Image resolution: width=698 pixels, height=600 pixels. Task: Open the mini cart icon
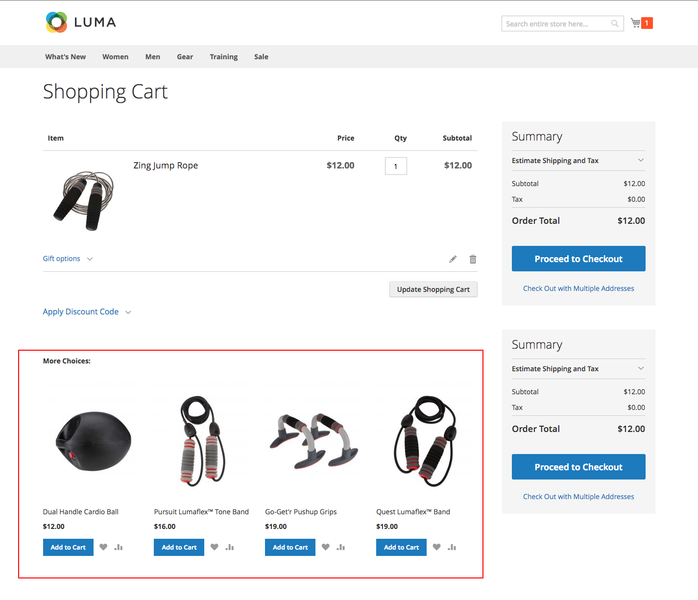pos(634,23)
